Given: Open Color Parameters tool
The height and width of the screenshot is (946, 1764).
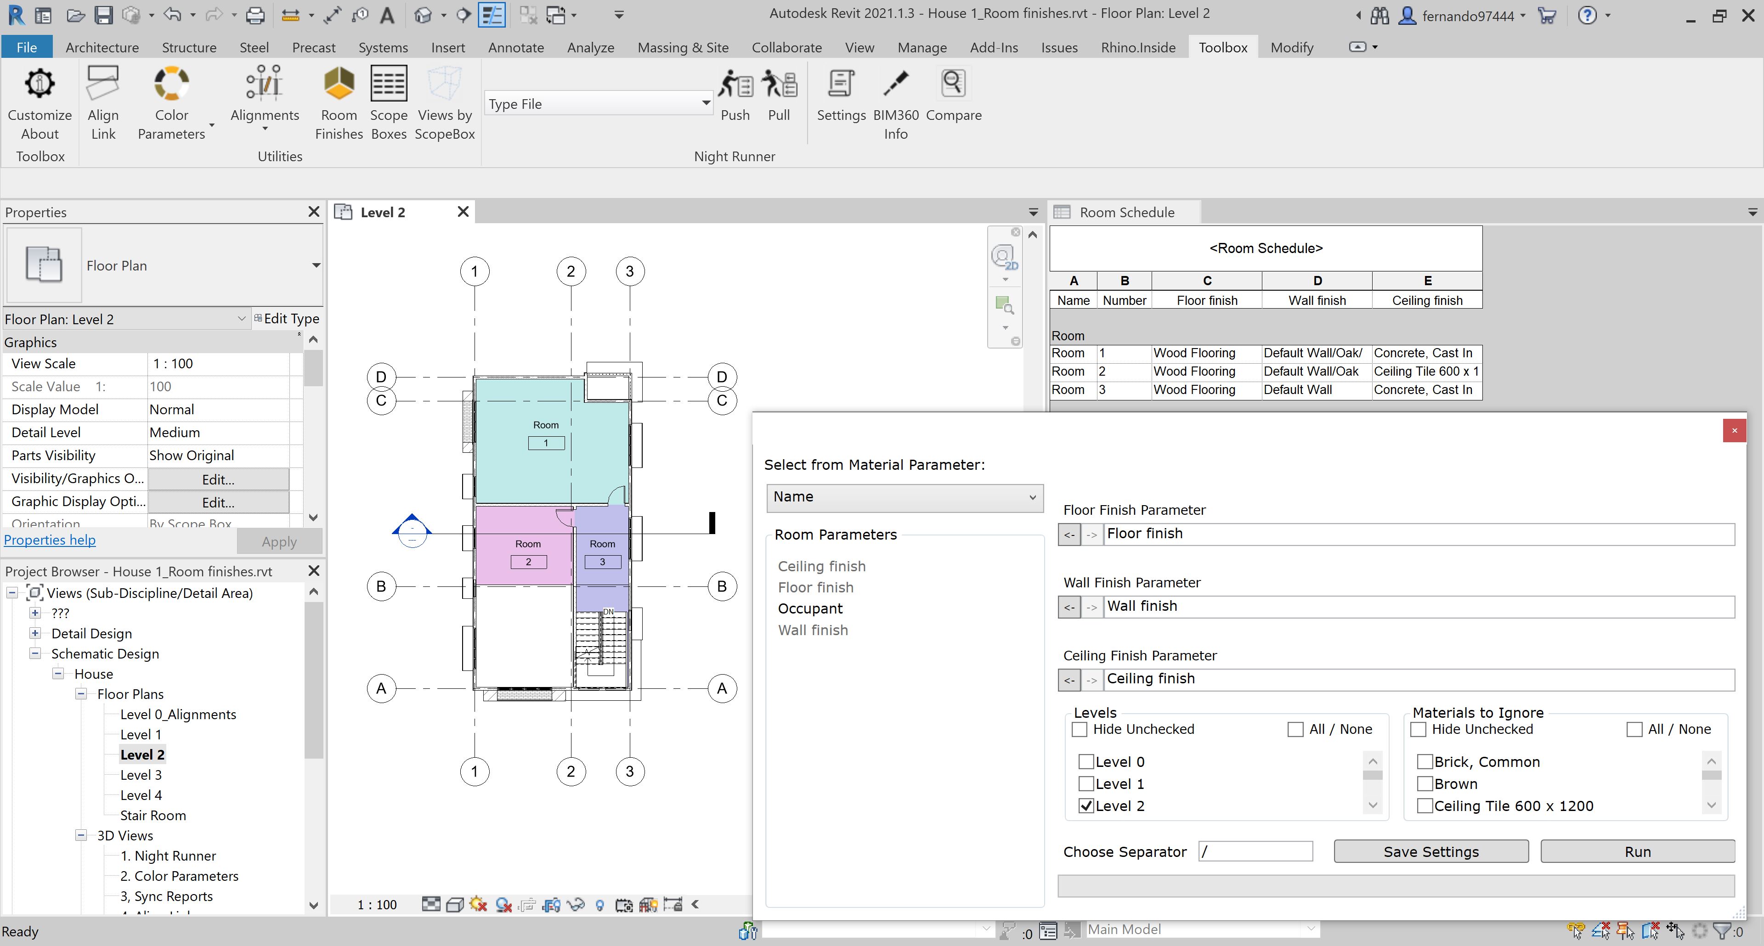Looking at the screenshot, I should click(171, 103).
